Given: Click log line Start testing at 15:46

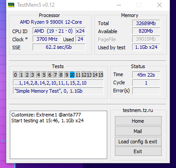Looking at the screenshot, I should (x=47, y=121).
